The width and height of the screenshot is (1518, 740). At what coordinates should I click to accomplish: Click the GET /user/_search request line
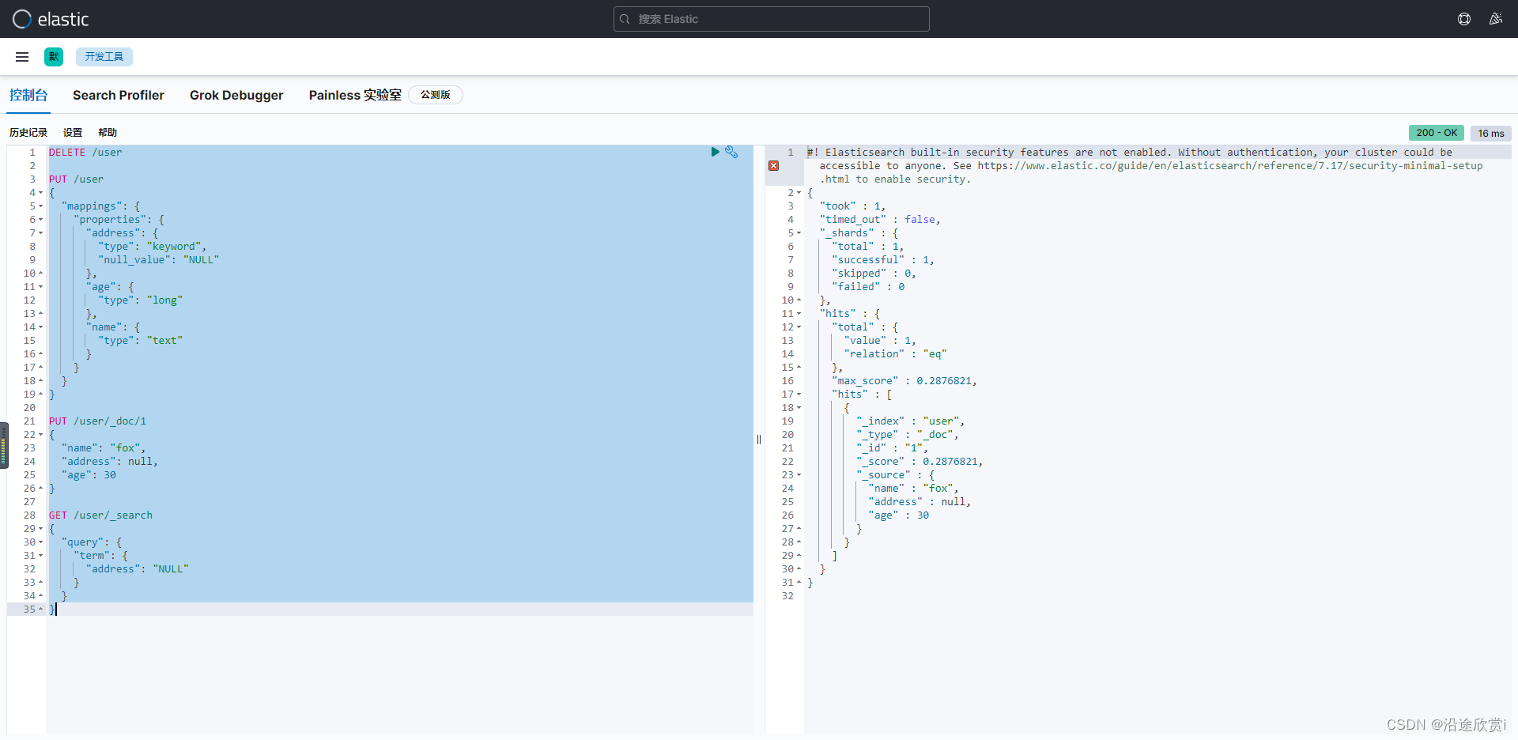[x=100, y=515]
